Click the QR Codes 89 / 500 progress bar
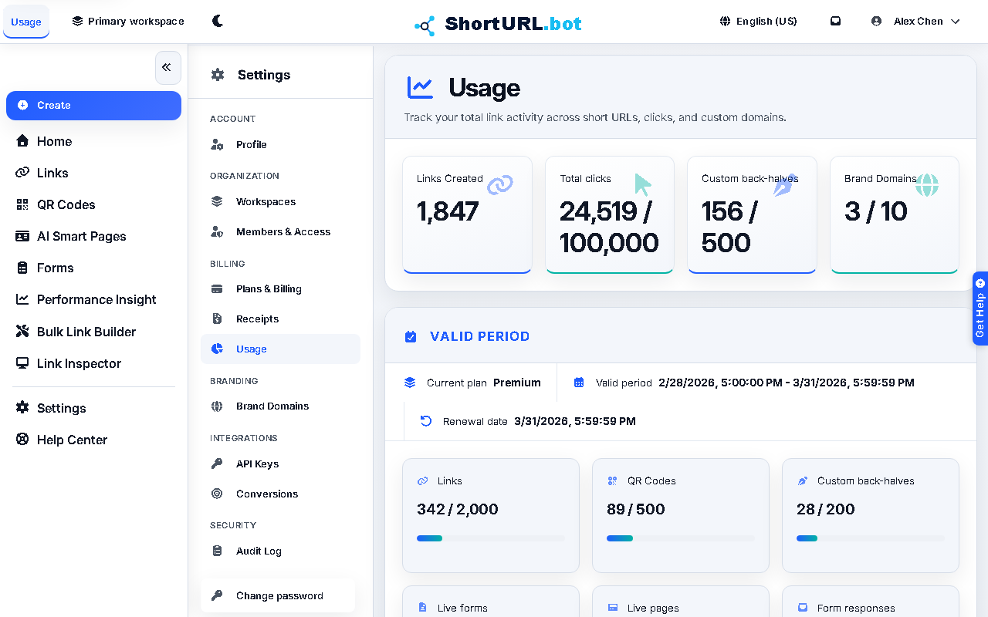Screen dimensions: 988x617 click(681, 538)
